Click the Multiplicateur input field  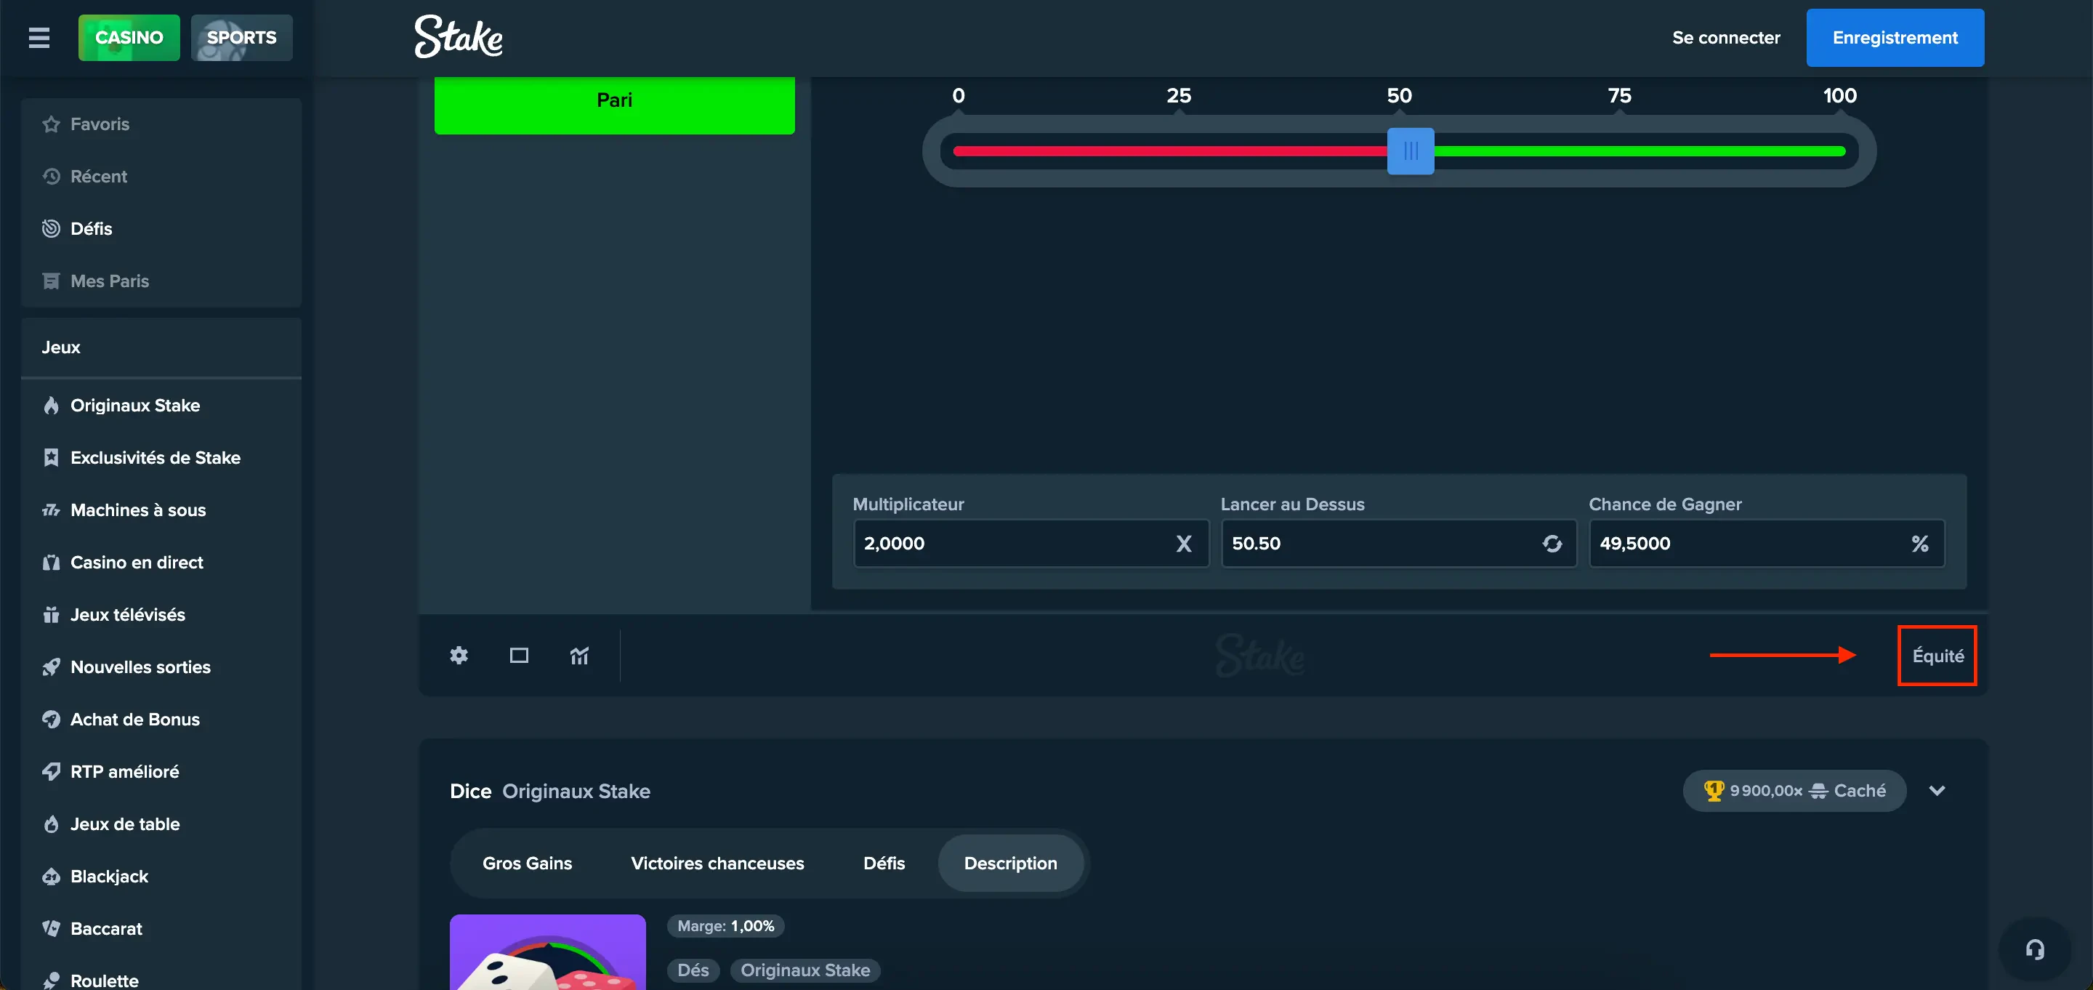pyautogui.click(x=1031, y=544)
